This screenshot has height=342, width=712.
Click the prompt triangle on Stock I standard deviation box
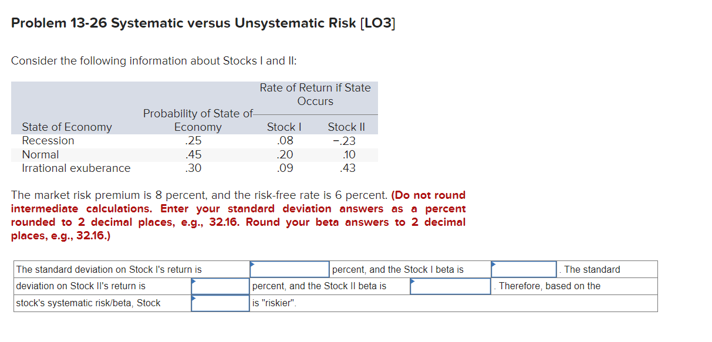(x=253, y=265)
